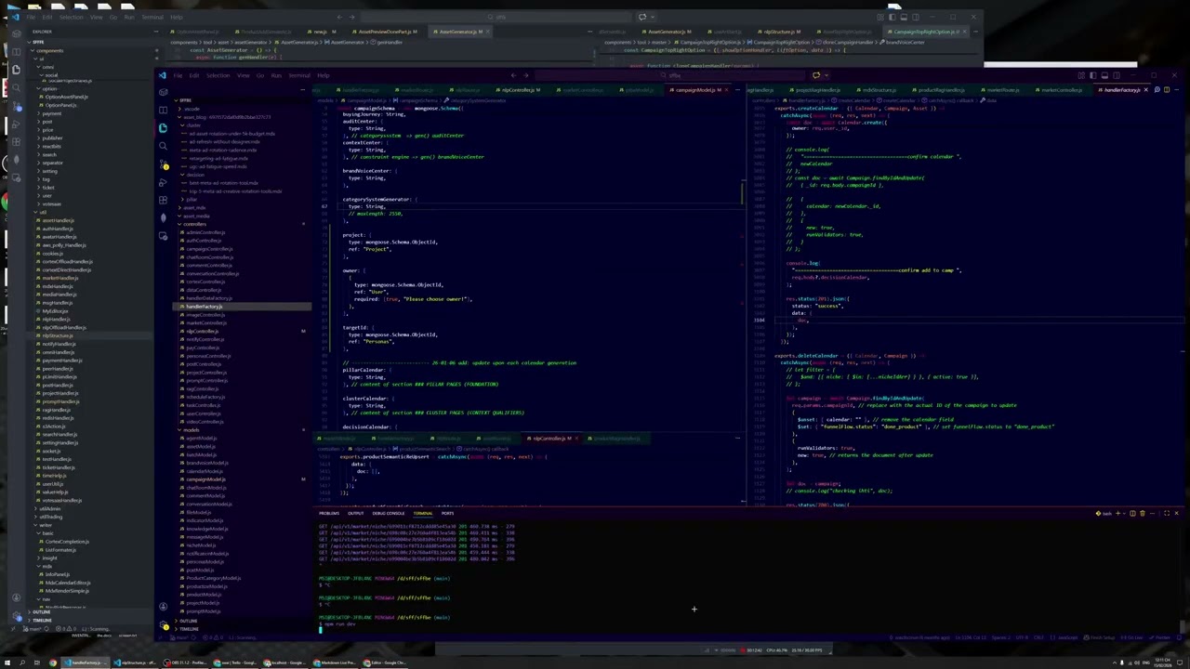Open MongoDB leaf icon in activity bar
This screenshot has height=669, width=1190.
point(164,218)
